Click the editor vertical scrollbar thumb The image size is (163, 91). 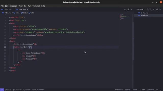tap(133, 41)
